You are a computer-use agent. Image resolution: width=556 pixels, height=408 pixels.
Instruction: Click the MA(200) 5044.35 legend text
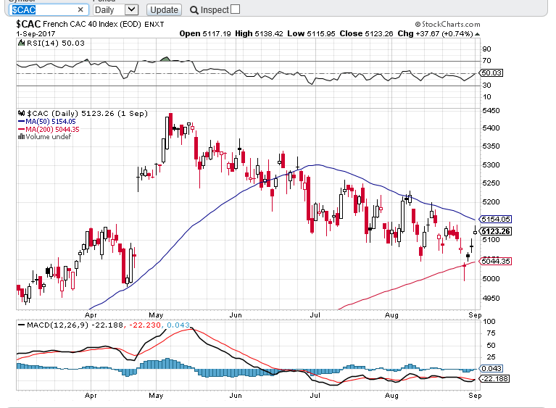coord(52,130)
